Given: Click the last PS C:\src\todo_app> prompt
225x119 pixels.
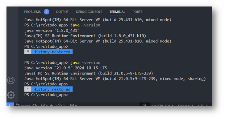Looking at the screenshot, I should pos(46,95).
